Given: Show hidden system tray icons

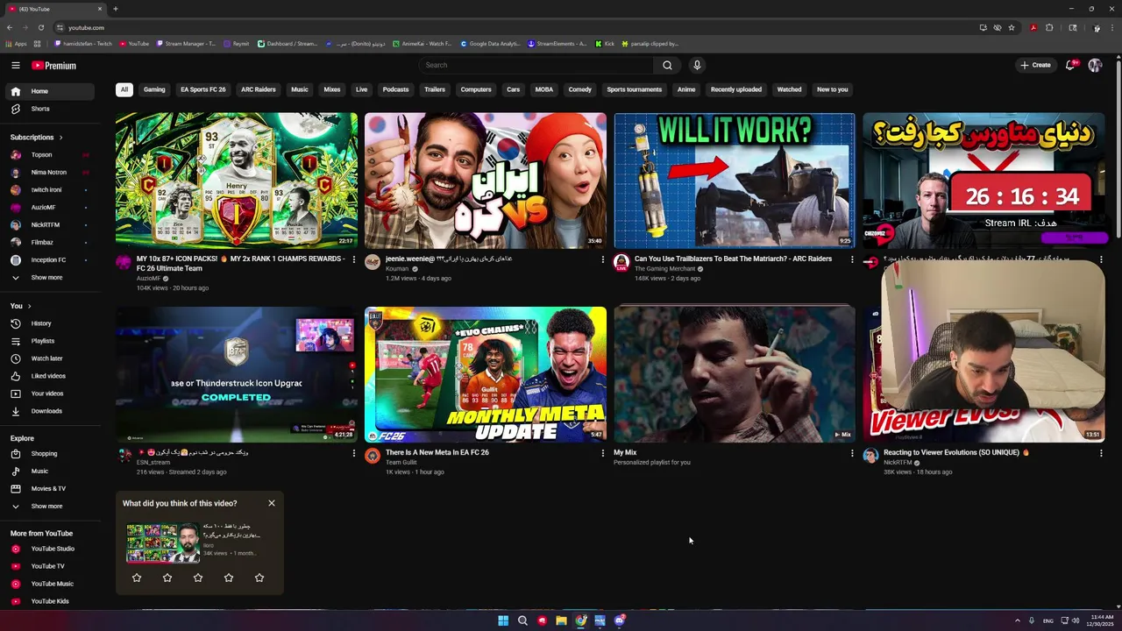Looking at the screenshot, I should pyautogui.click(x=1018, y=620).
